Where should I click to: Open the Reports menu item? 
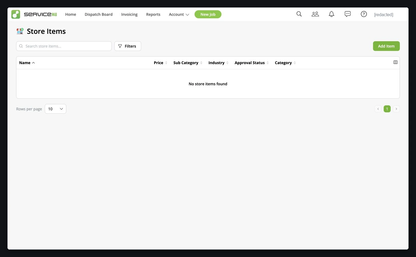coord(153,14)
